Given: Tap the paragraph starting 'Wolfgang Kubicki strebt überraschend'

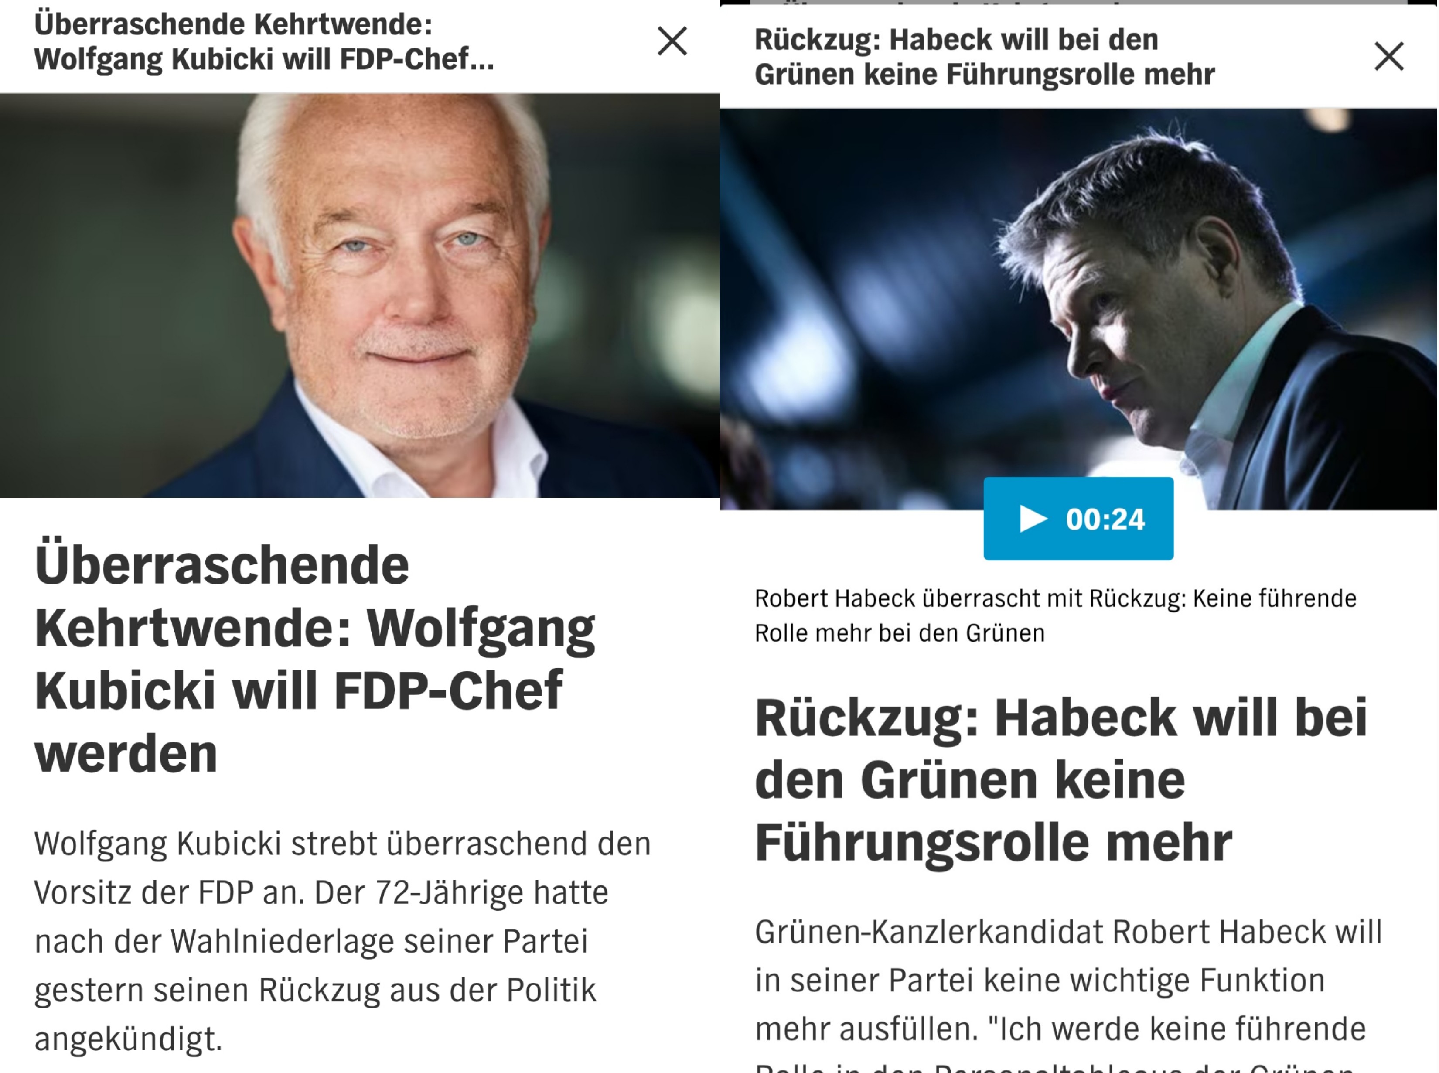Looking at the screenshot, I should [x=342, y=940].
